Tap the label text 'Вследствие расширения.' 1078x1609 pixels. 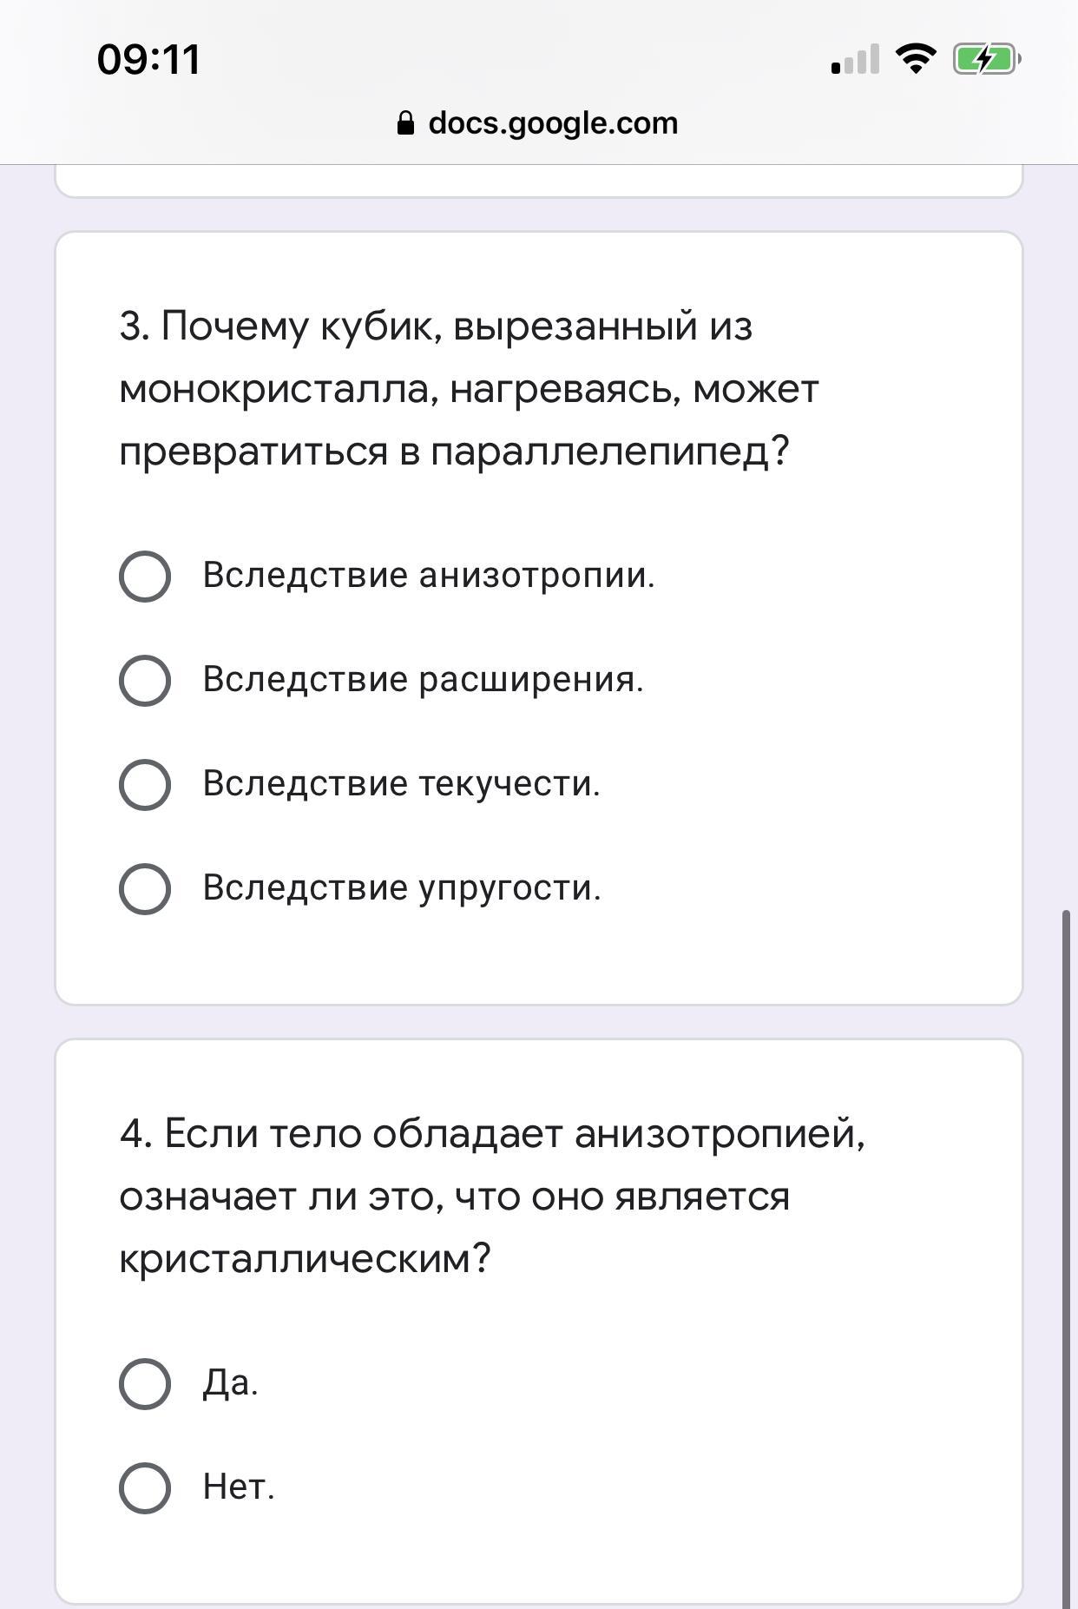click(424, 679)
